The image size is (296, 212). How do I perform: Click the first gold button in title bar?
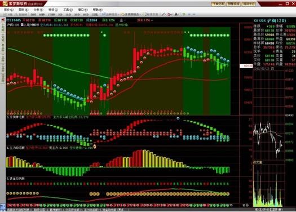[x=218, y=4]
